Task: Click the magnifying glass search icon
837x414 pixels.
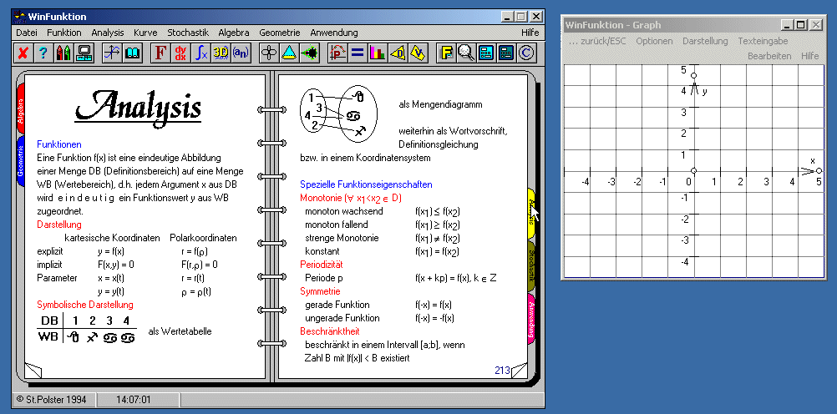Action: [467, 53]
